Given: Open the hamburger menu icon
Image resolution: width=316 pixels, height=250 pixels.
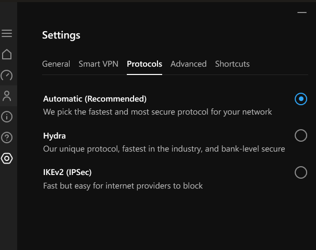Looking at the screenshot, I should point(7,33).
